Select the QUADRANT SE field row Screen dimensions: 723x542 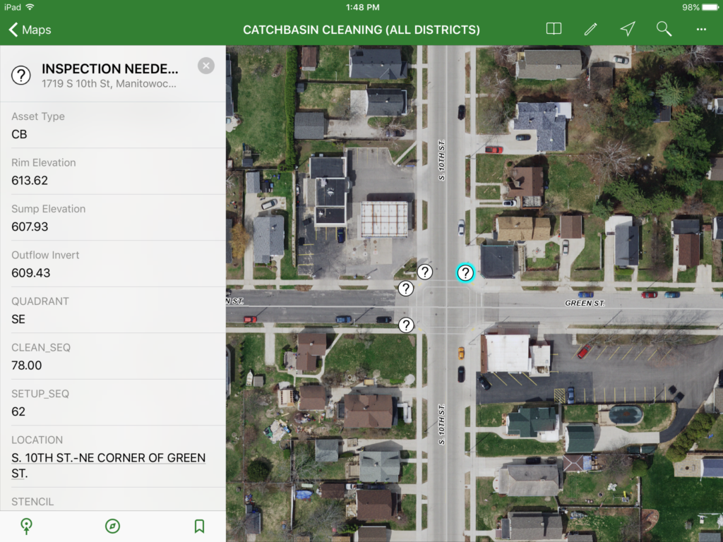tap(113, 310)
